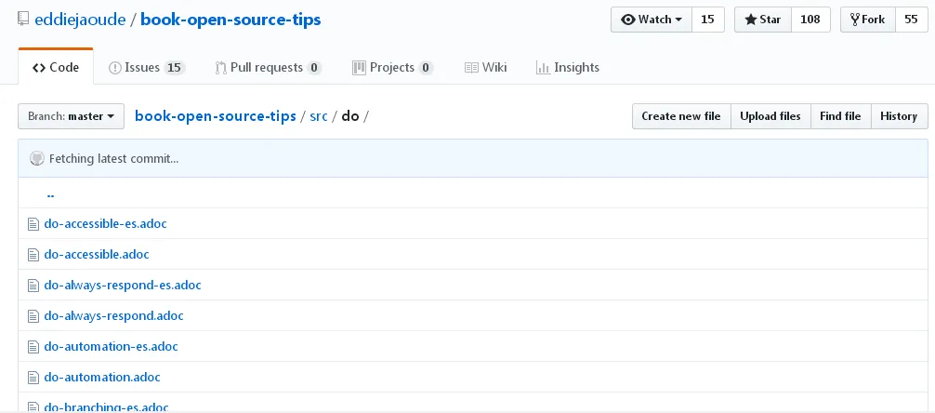Screen dimensions: 935x413
Task: Open the book-open-source-tips repository title link
Action: click(230, 20)
